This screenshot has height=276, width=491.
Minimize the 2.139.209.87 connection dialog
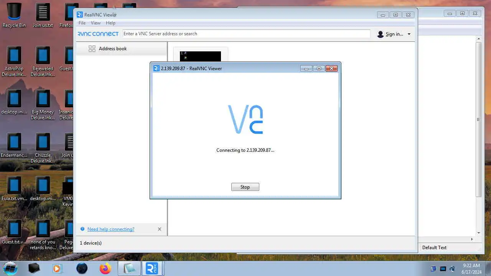coord(306,69)
